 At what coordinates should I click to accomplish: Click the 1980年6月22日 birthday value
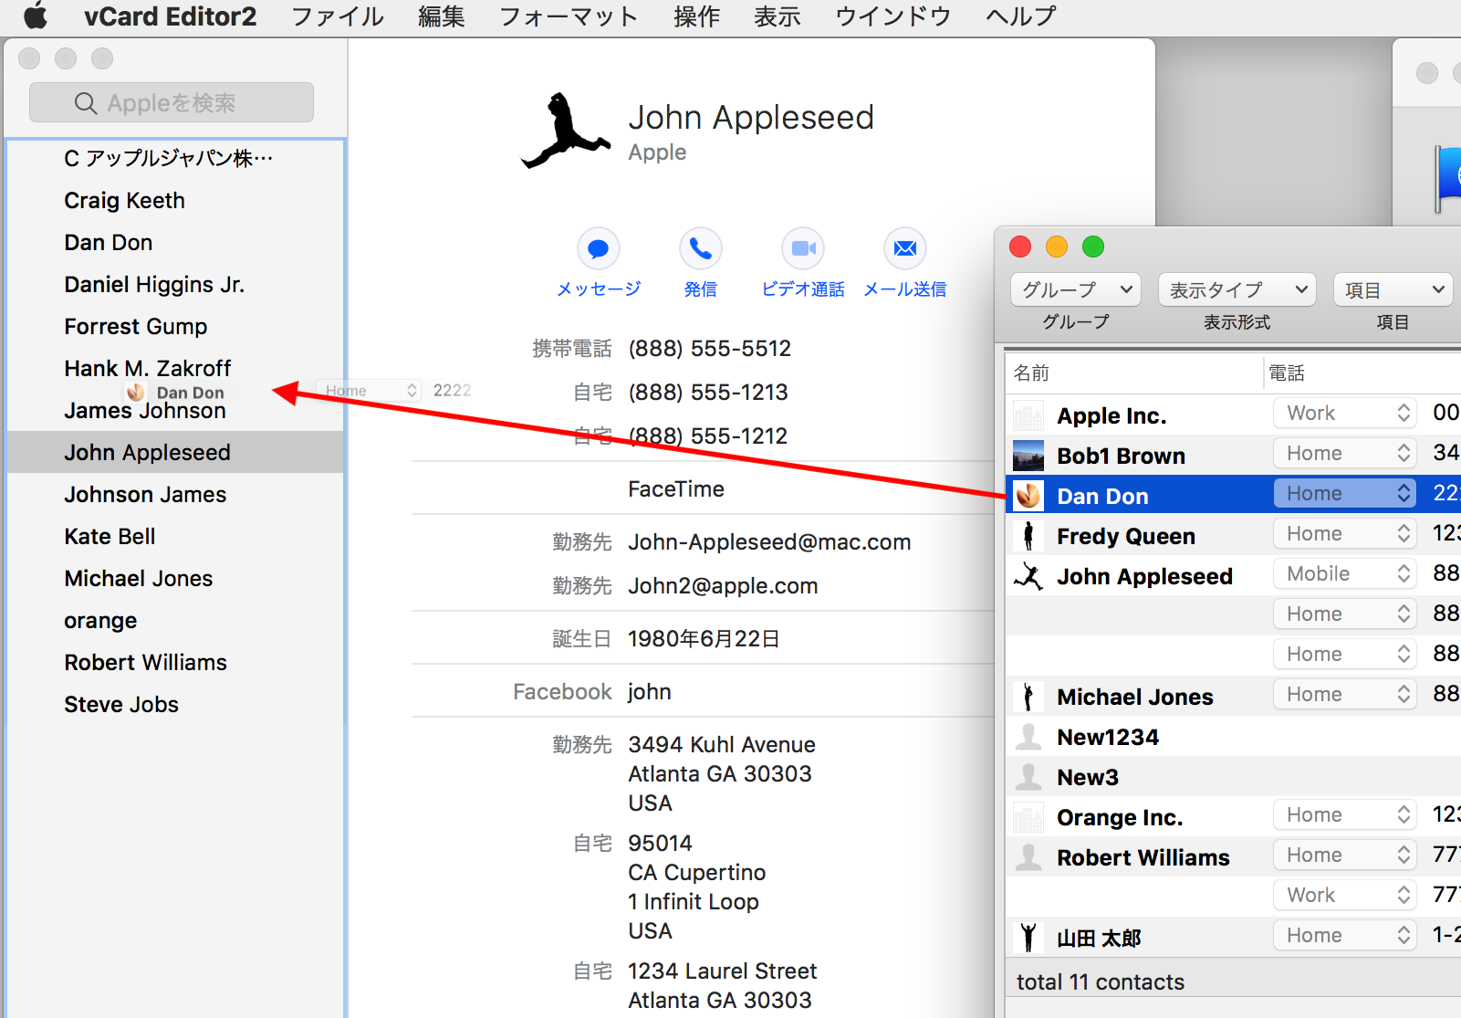(704, 639)
